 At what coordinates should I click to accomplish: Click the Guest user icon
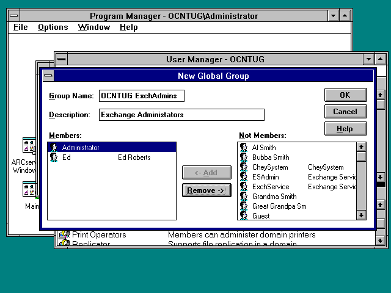click(244, 215)
